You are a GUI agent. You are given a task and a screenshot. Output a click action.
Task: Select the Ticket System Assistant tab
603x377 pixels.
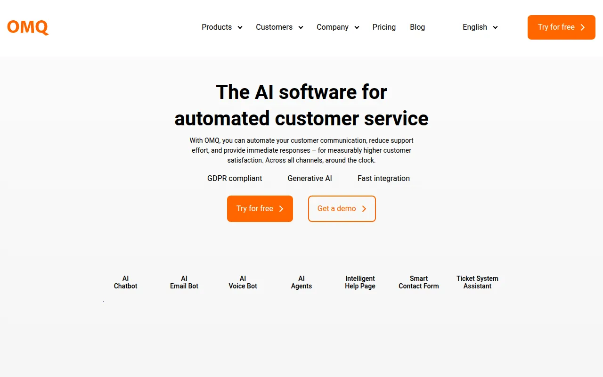click(x=477, y=282)
